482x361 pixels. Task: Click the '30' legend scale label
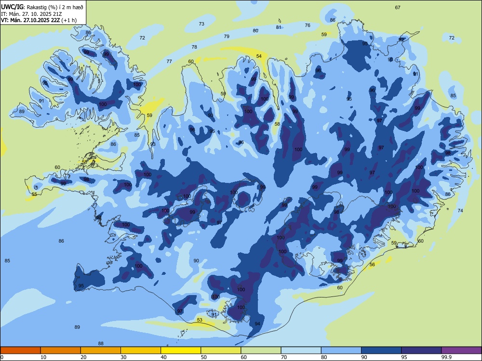click(x=123, y=357)
